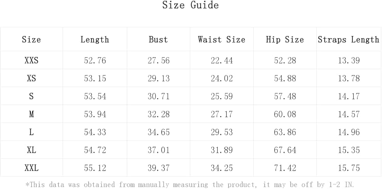Click the 31.89 waist size cell
The image size is (382, 189).
(x=222, y=150)
